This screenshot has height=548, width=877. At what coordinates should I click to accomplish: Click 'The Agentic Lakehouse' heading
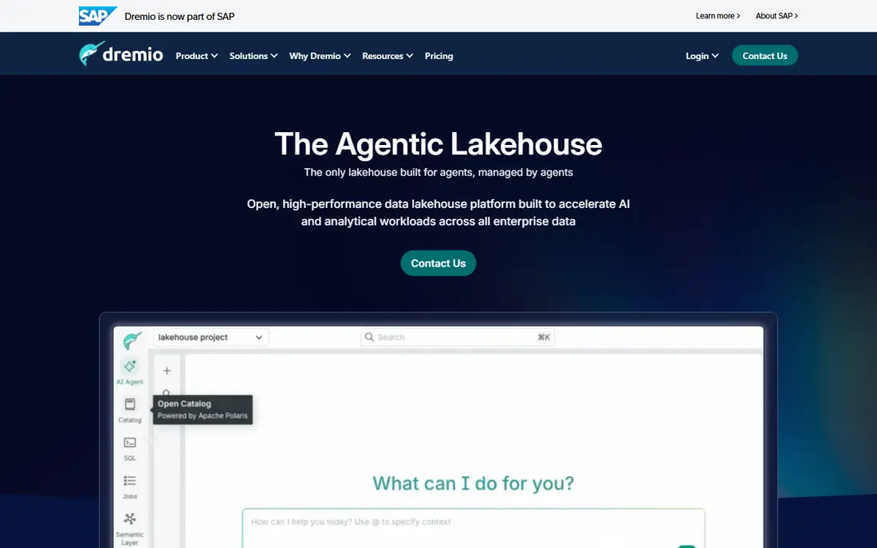pyautogui.click(x=438, y=143)
